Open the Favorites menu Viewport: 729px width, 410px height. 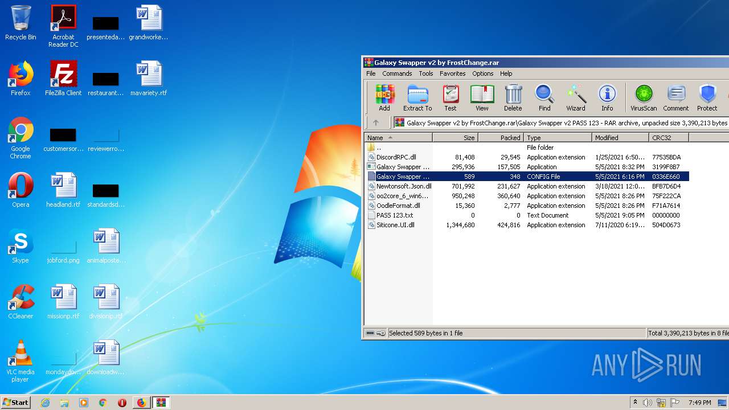pyautogui.click(x=453, y=73)
